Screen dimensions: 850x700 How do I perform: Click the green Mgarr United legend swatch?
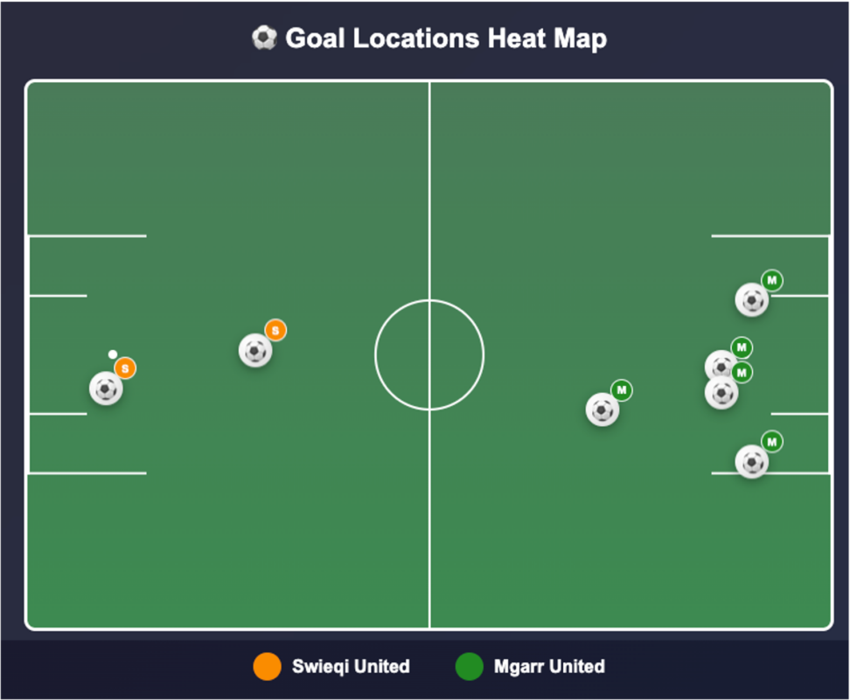469,667
